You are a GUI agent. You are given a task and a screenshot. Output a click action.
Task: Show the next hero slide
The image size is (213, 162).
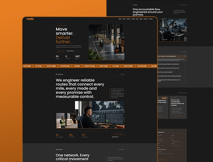pyautogui.click(x=122, y=57)
